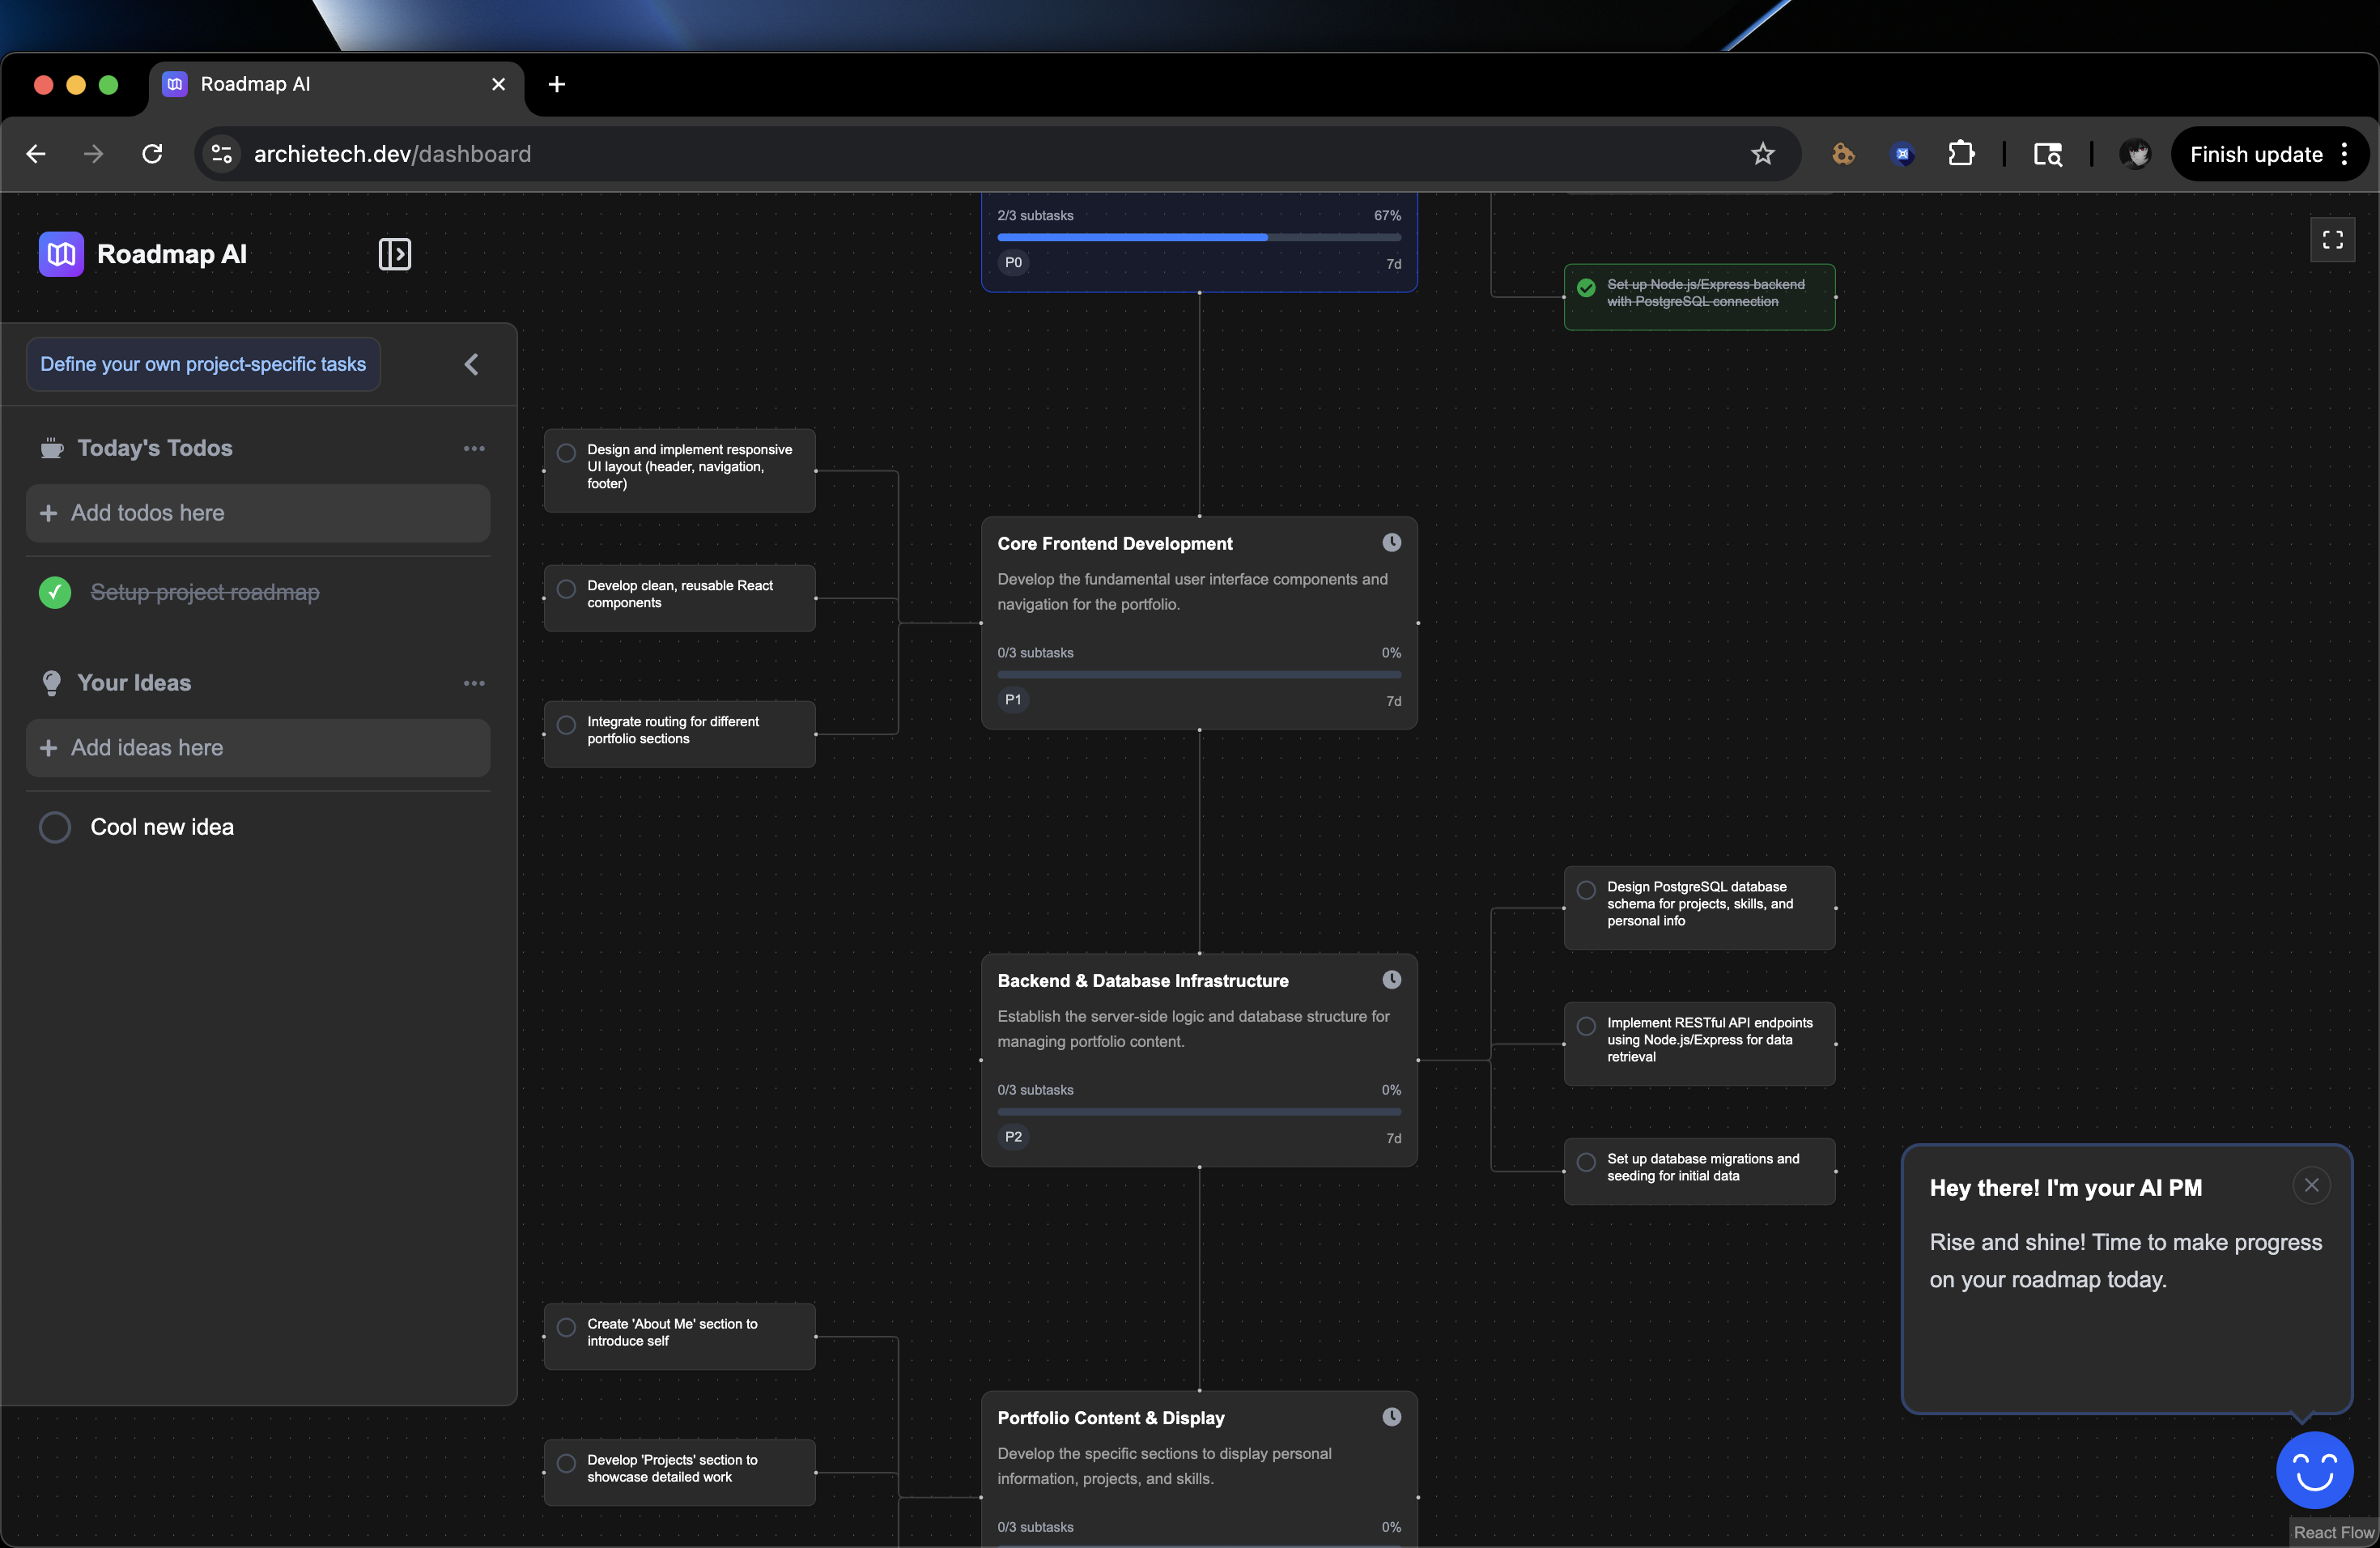Uncheck the 'Setup project roadmap' todo
The width and height of the screenshot is (2380, 1548).
(55, 592)
